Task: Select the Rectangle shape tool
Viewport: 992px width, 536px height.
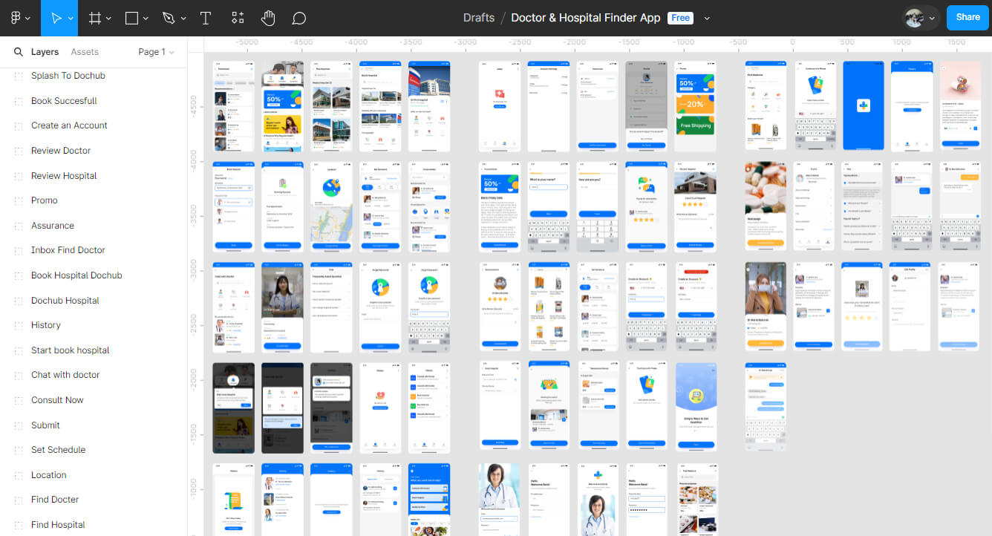Action: pyautogui.click(x=132, y=18)
